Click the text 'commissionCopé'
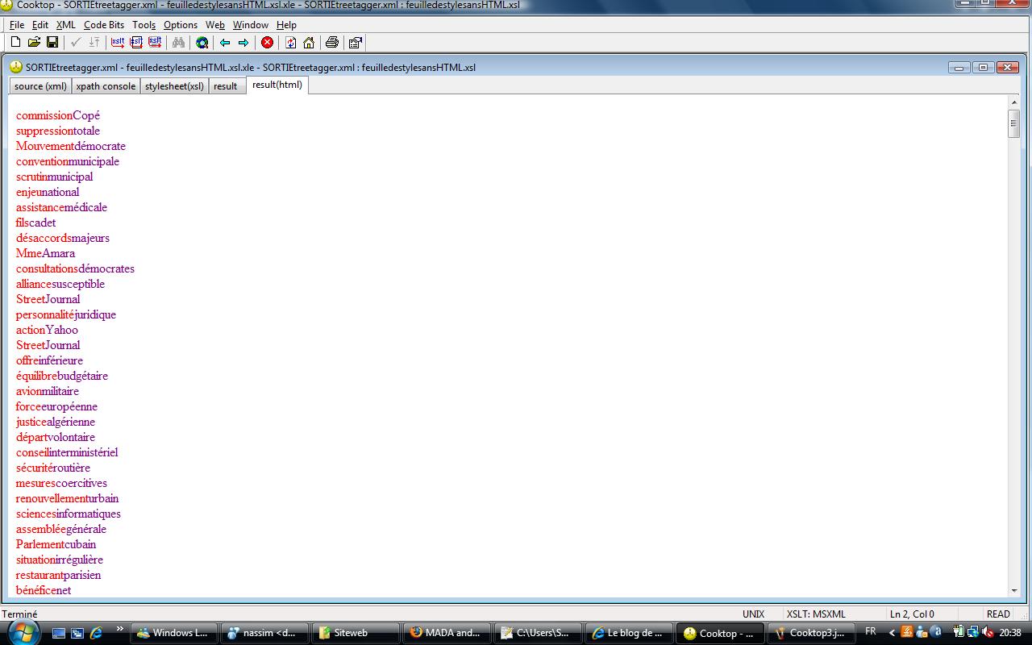1032x645 pixels. tap(58, 115)
